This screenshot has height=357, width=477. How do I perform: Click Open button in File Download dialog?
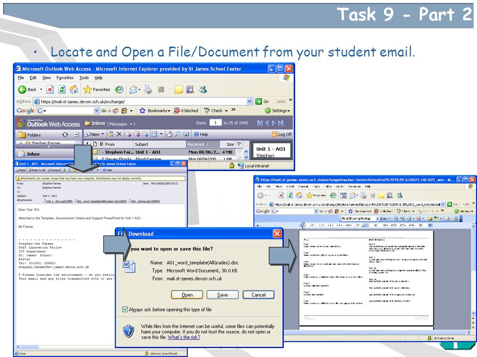tap(187, 295)
